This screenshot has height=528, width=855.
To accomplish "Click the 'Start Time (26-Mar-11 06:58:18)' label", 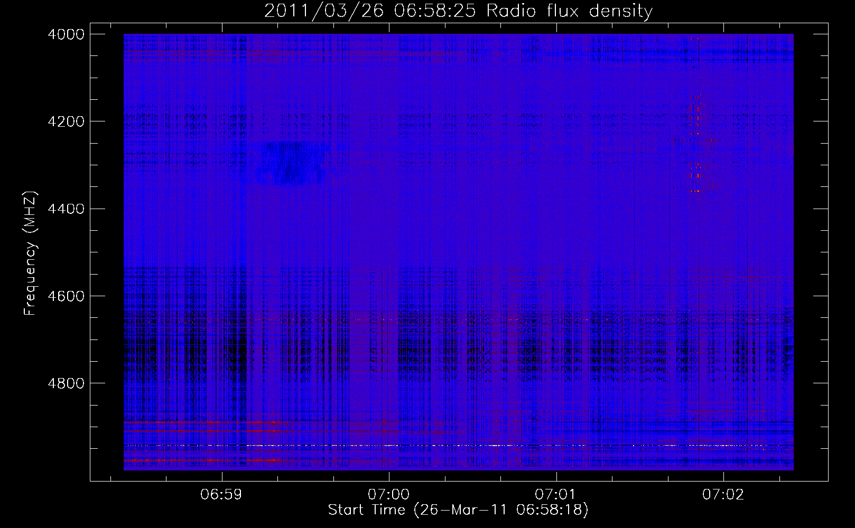I will [x=458, y=510].
